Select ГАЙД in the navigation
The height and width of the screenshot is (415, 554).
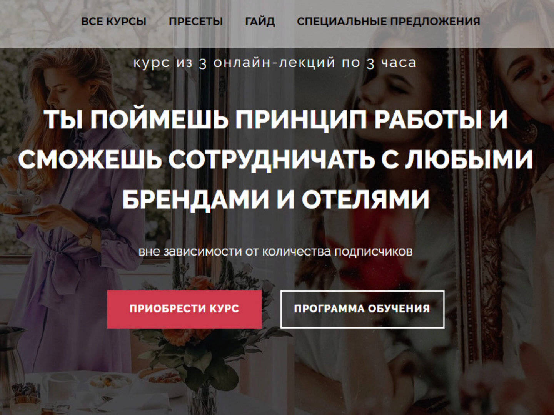click(260, 22)
